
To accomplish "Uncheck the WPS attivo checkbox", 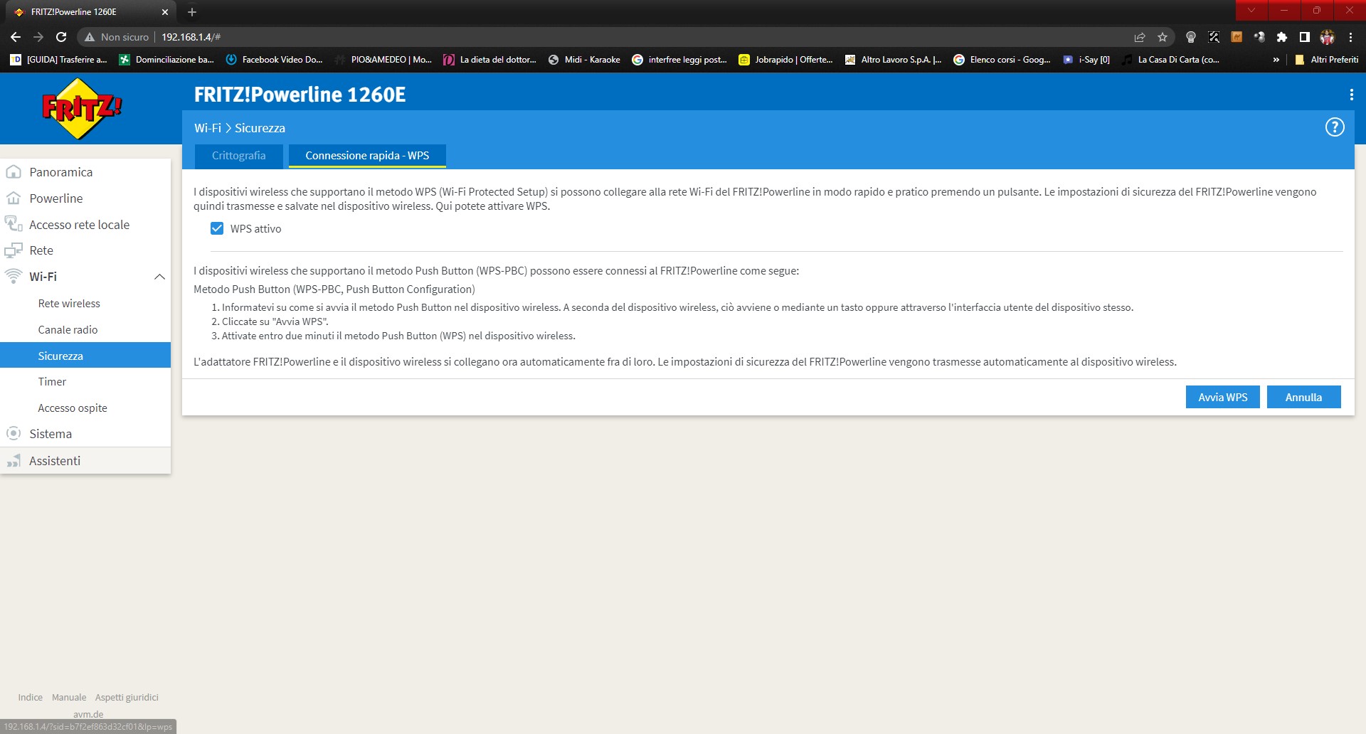I will 217,228.
